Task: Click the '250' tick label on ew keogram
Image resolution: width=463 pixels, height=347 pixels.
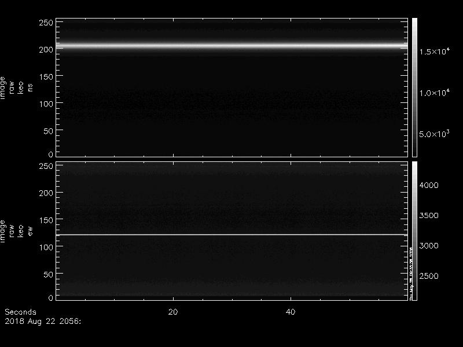Action: pos(46,166)
